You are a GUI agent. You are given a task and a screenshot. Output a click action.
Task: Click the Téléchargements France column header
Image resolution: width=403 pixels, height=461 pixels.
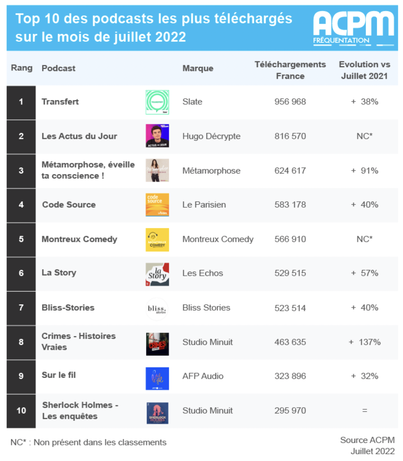click(290, 70)
